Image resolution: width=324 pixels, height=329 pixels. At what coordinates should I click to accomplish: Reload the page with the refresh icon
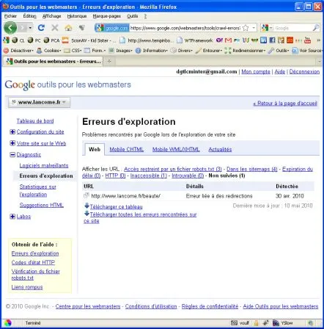coord(41,28)
